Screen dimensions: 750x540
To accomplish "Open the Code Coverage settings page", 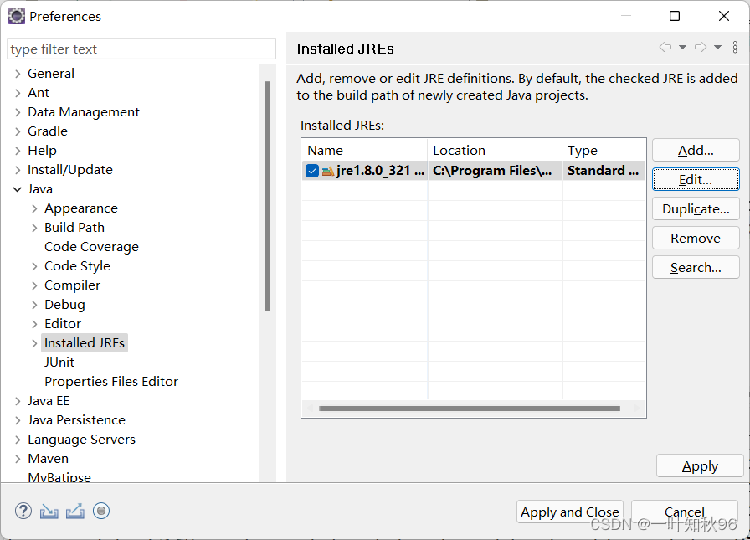I will tap(90, 246).
